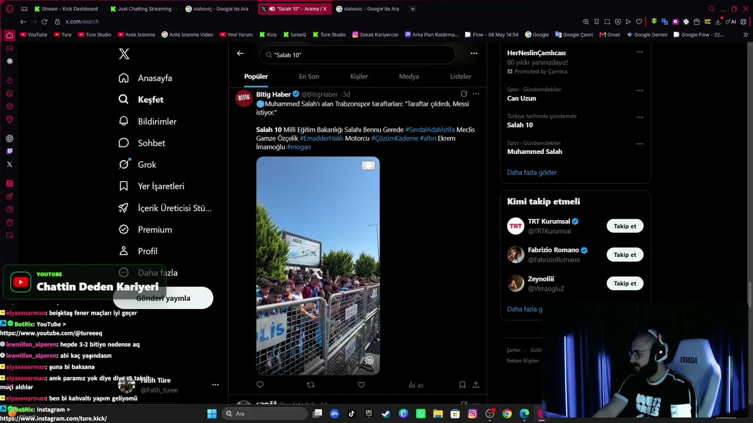Screen dimensions: 753x423
Task: Open the YouTube bookmark
Action: [34, 35]
